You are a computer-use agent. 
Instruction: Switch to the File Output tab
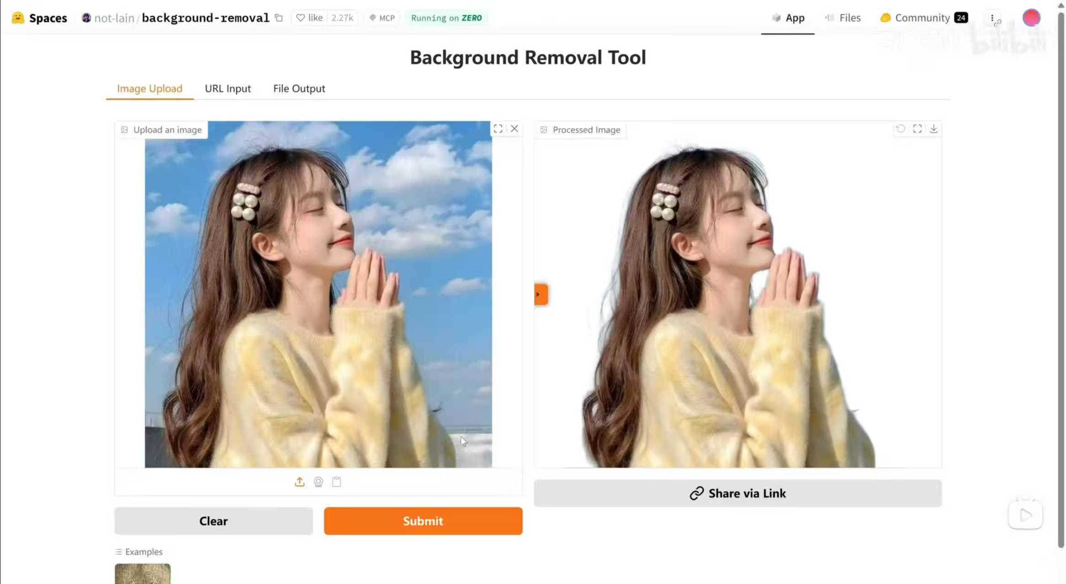[x=299, y=89]
